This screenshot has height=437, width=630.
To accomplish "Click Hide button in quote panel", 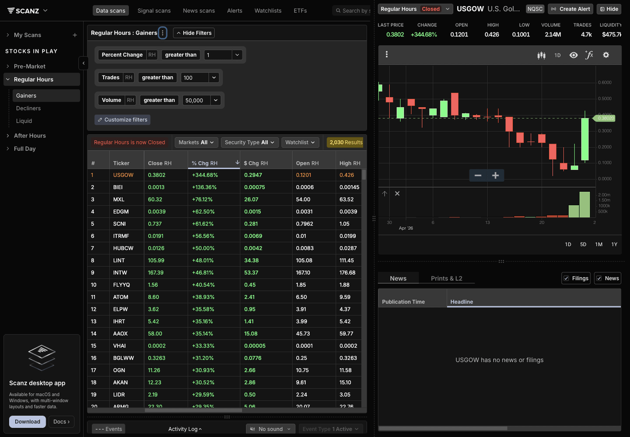I will point(609,9).
